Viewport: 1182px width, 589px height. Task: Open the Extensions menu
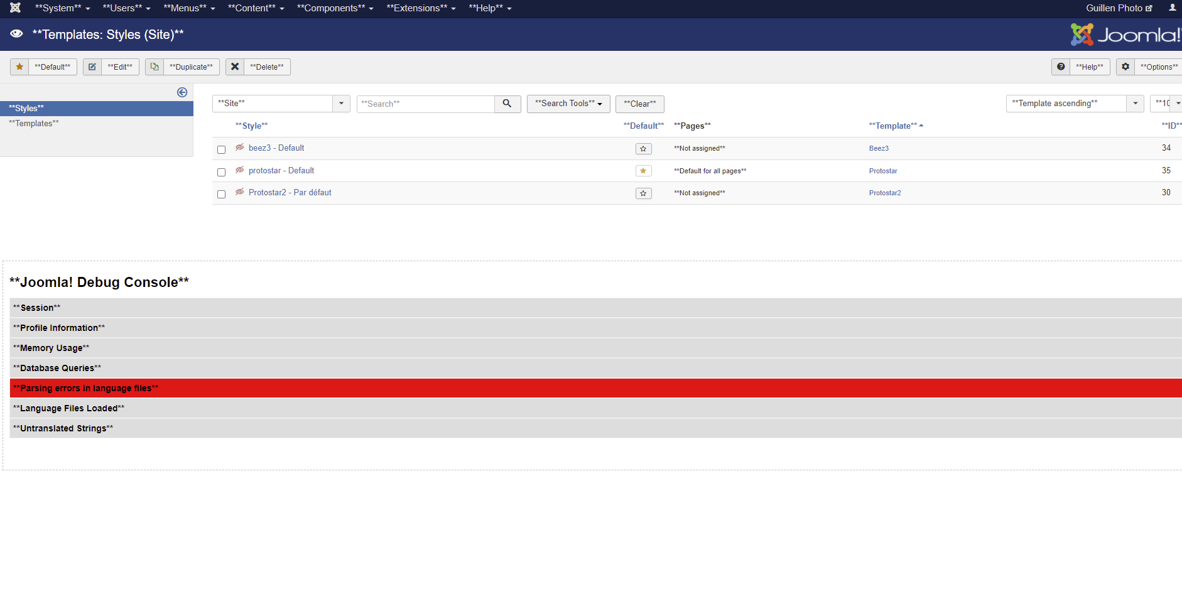pos(420,8)
